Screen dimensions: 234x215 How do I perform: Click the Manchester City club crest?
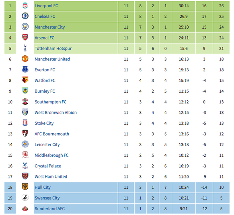[x=25, y=27]
